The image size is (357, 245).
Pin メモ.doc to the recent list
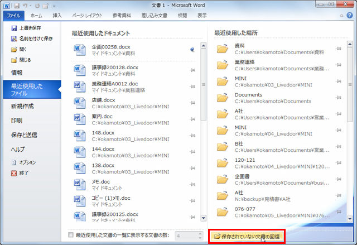pos(192,184)
